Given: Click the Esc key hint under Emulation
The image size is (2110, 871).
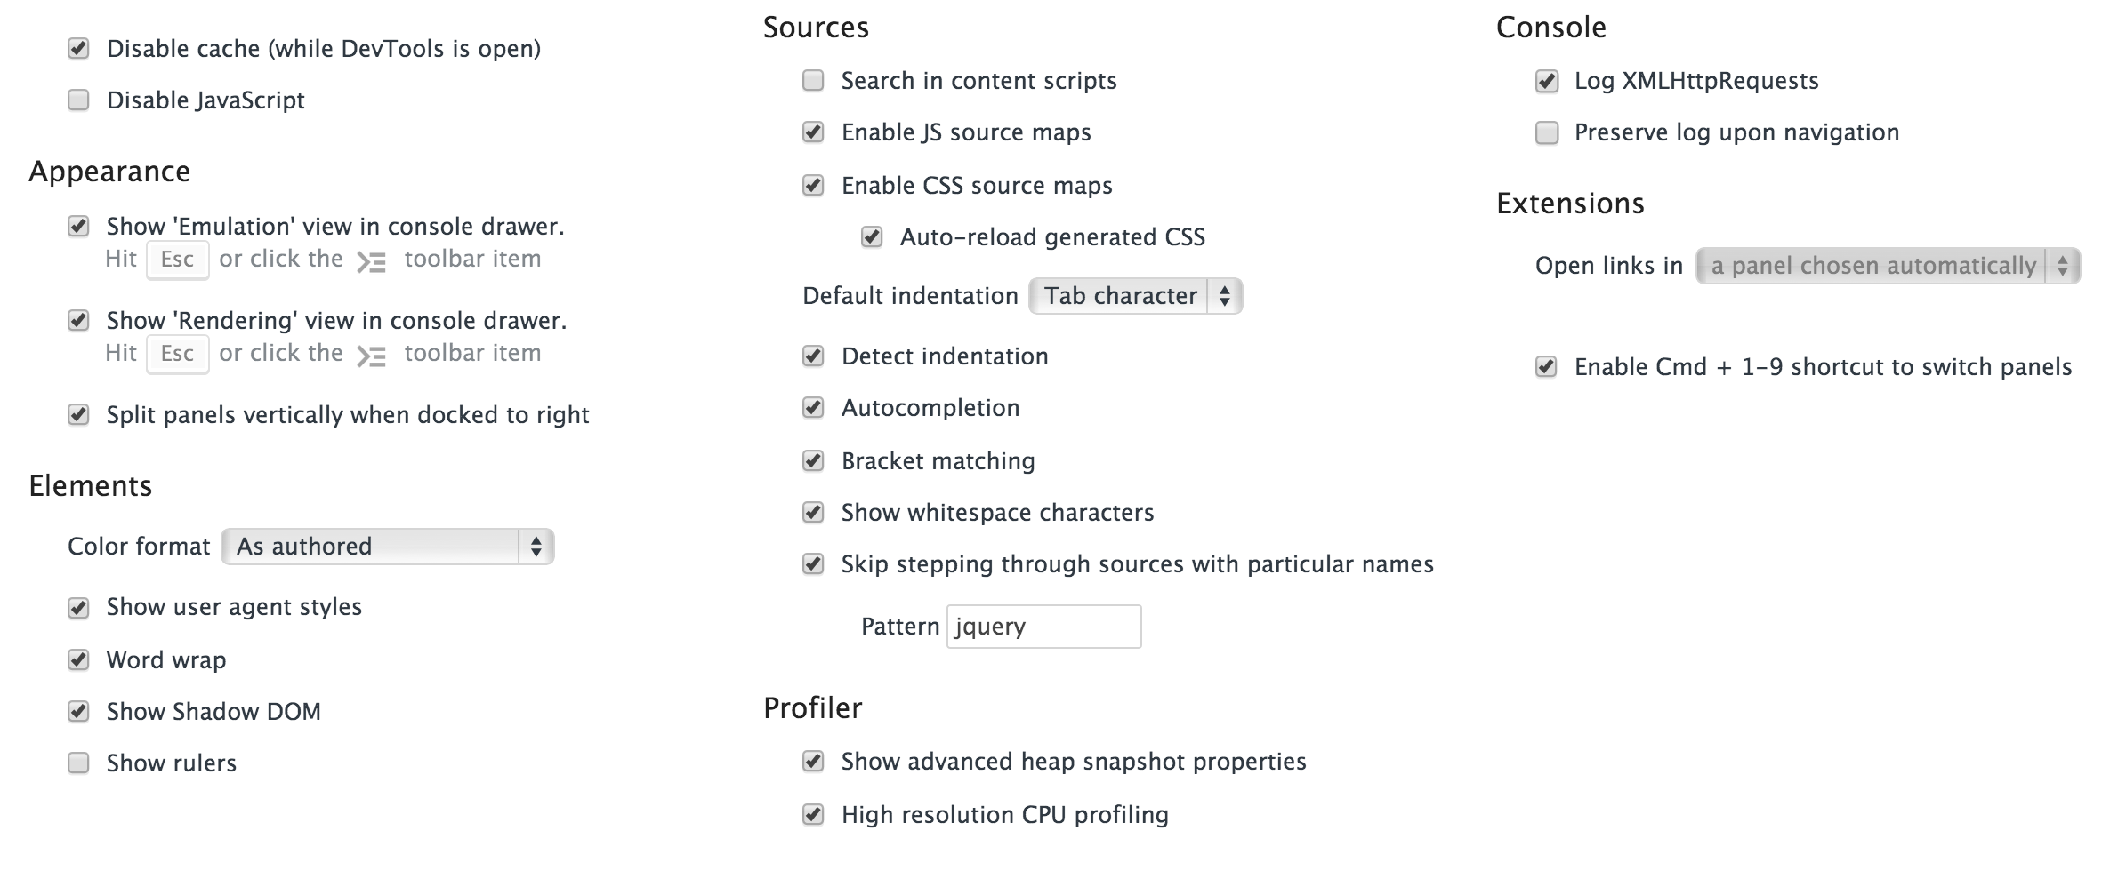Looking at the screenshot, I should pyautogui.click(x=178, y=260).
